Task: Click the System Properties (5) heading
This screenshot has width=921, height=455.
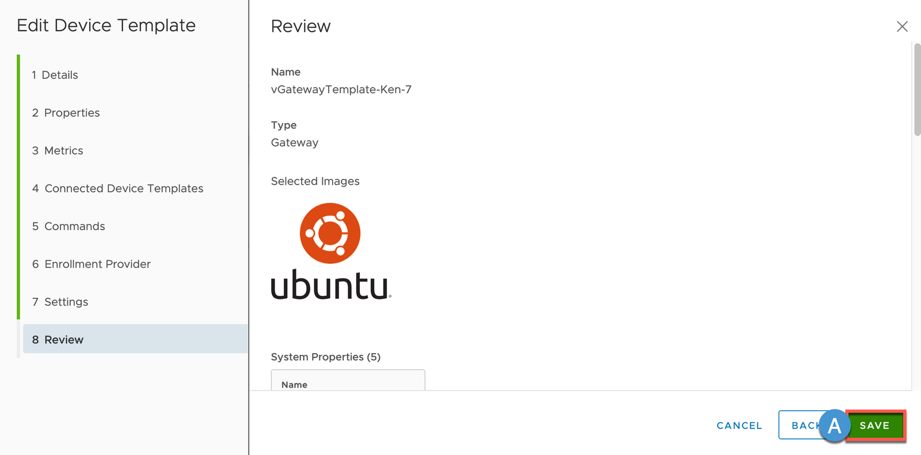Action: (x=326, y=357)
